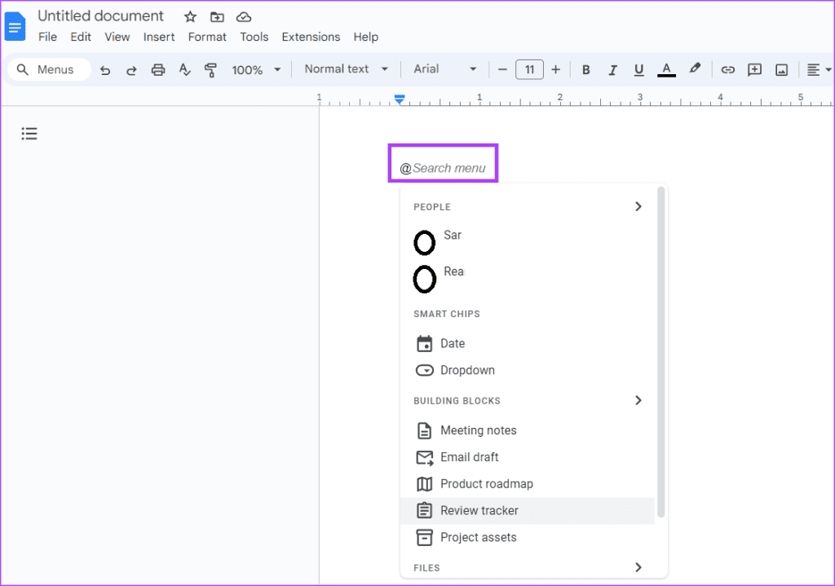The height and width of the screenshot is (586, 835).
Task: Rename the Untitled document title
Action: pyautogui.click(x=100, y=16)
